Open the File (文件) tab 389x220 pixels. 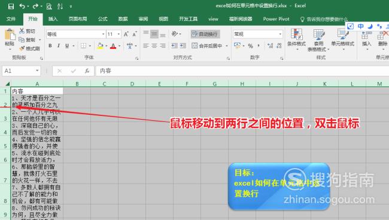pyautogui.click(x=11, y=19)
